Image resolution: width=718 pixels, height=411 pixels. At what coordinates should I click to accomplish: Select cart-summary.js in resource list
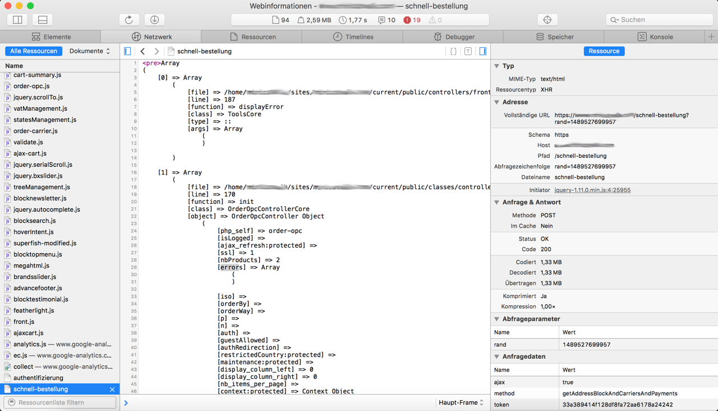(x=60, y=75)
